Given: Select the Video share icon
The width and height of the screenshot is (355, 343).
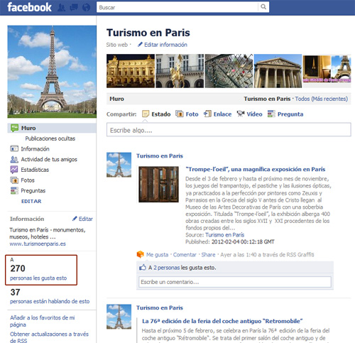Looking at the screenshot, I should click(241, 114).
